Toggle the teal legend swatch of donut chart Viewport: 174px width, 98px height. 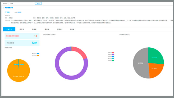[113, 59]
